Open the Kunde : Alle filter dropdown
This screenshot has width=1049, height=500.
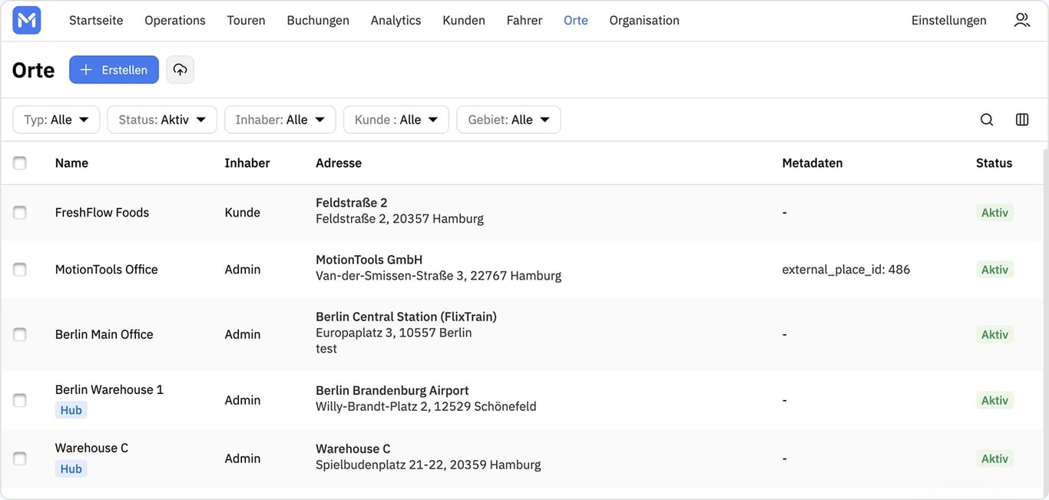[396, 120]
